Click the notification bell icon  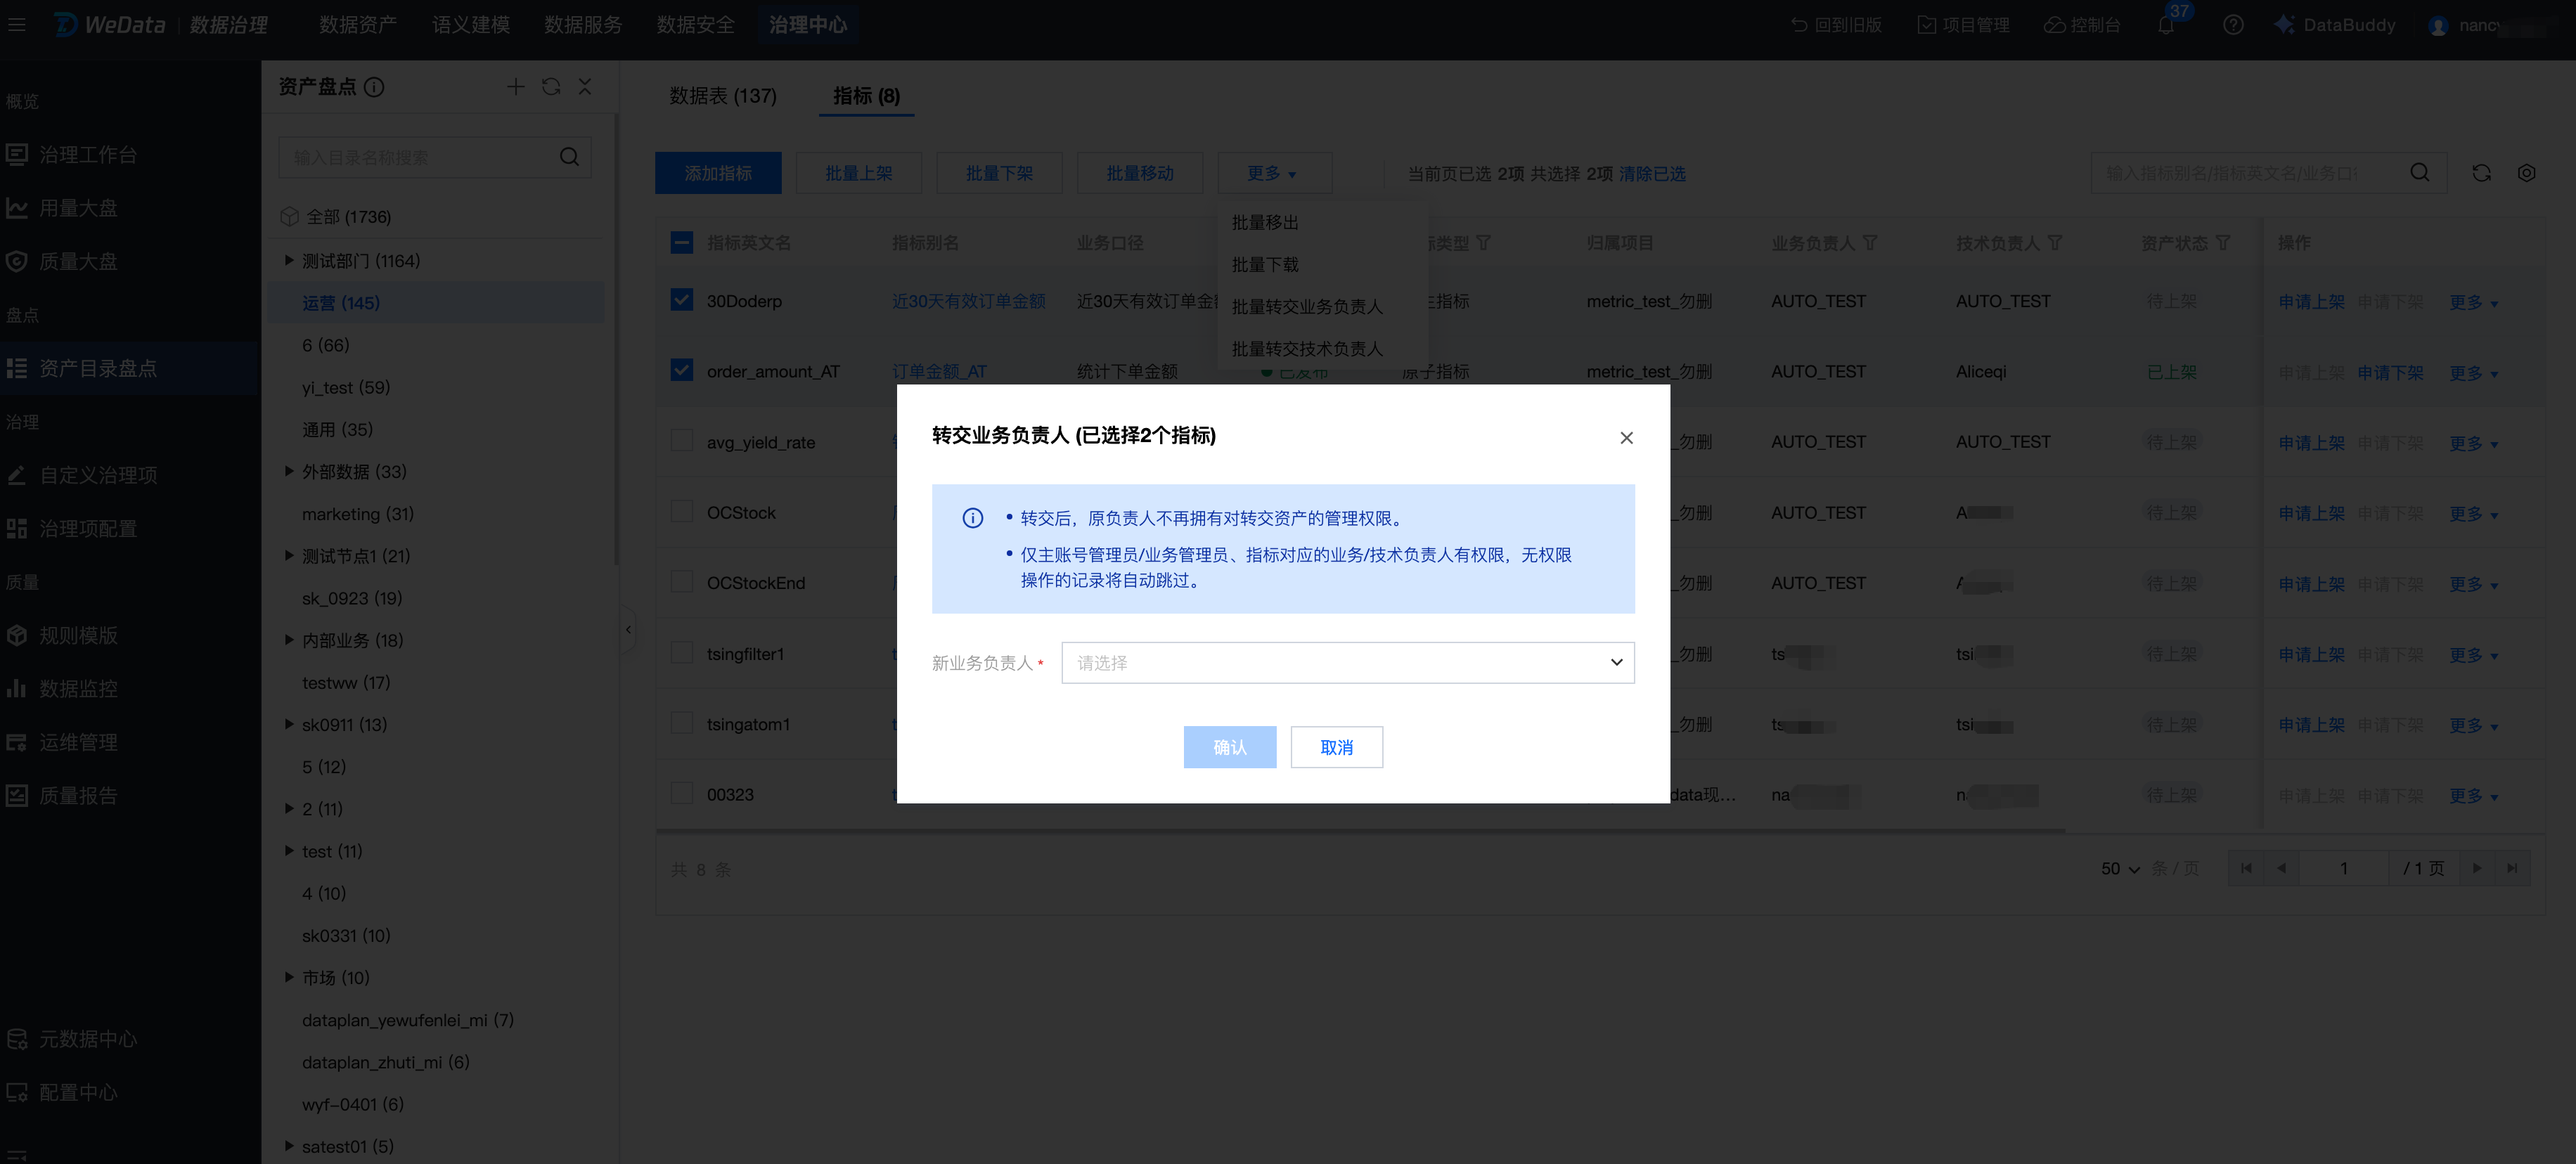pyautogui.click(x=2165, y=26)
